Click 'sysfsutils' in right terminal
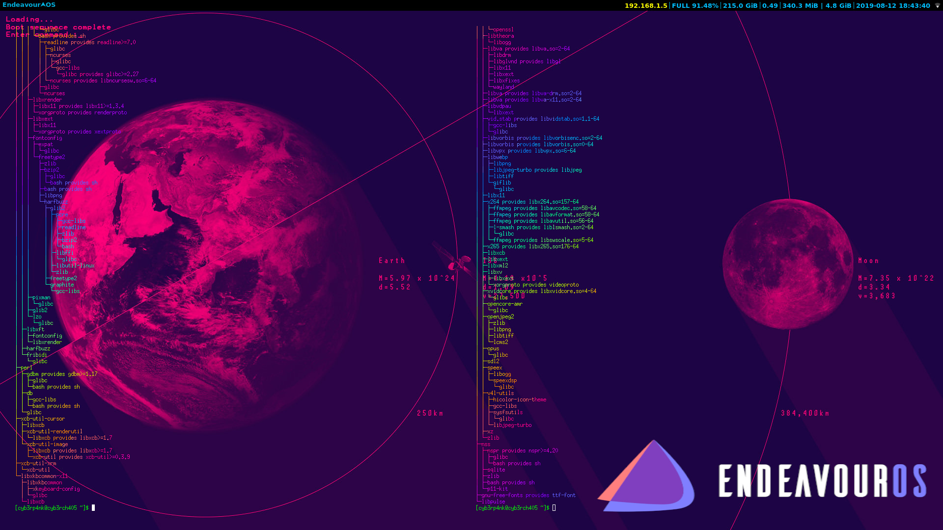Viewport: 943px width, 530px height. pyautogui.click(x=508, y=412)
